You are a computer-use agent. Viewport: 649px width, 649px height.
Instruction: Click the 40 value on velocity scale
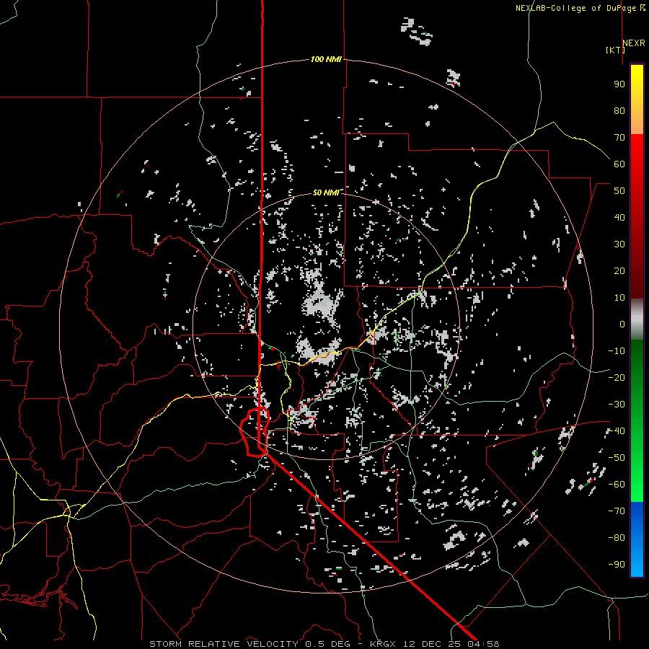(619, 217)
